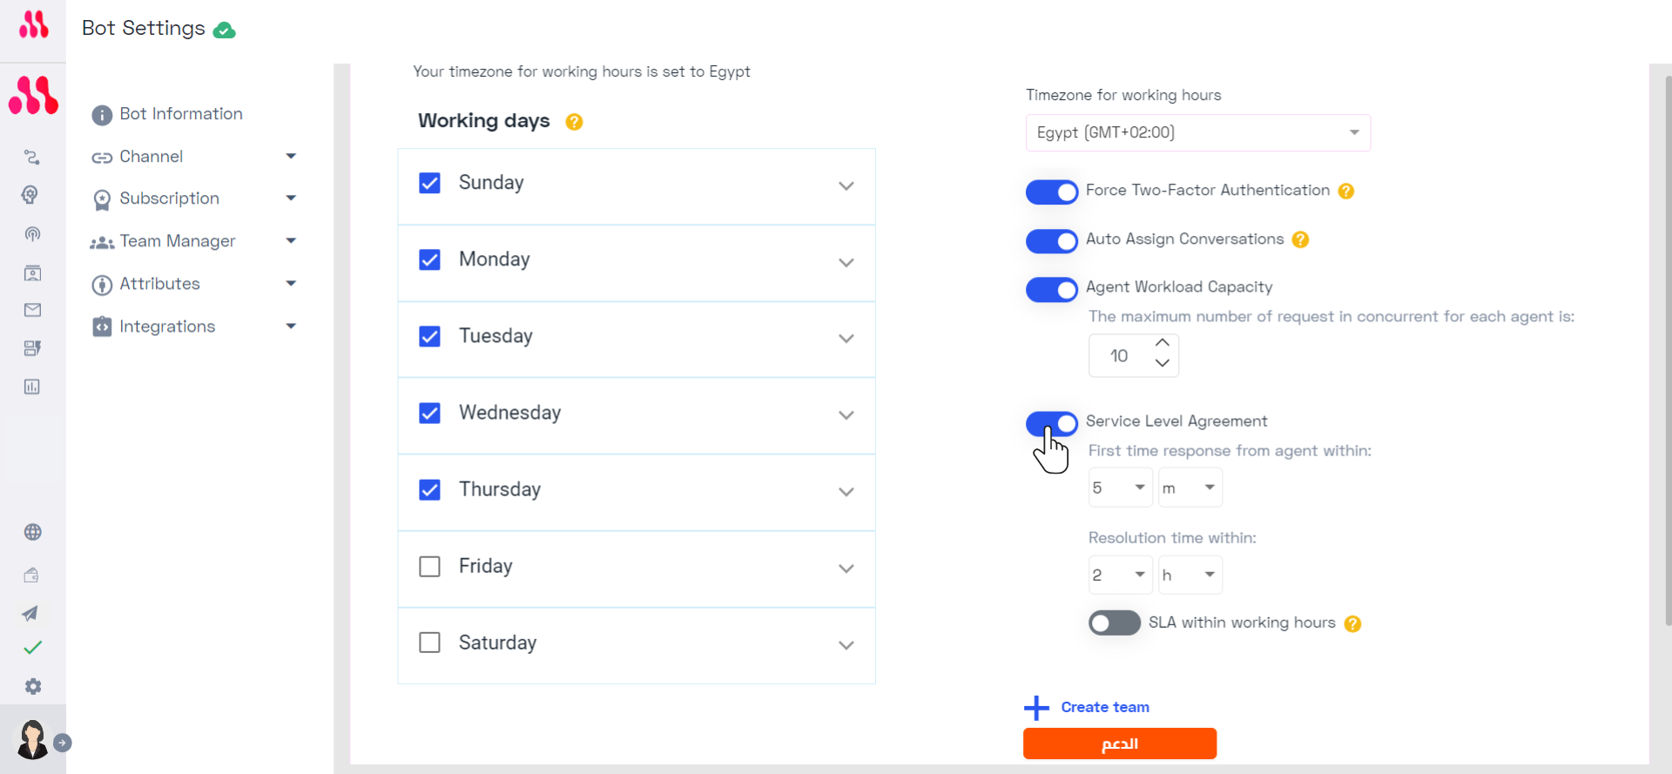Expand the Sunday working hours chevron

846,186
